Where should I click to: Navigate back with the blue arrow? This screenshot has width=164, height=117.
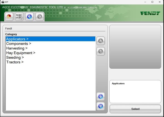[30, 16]
